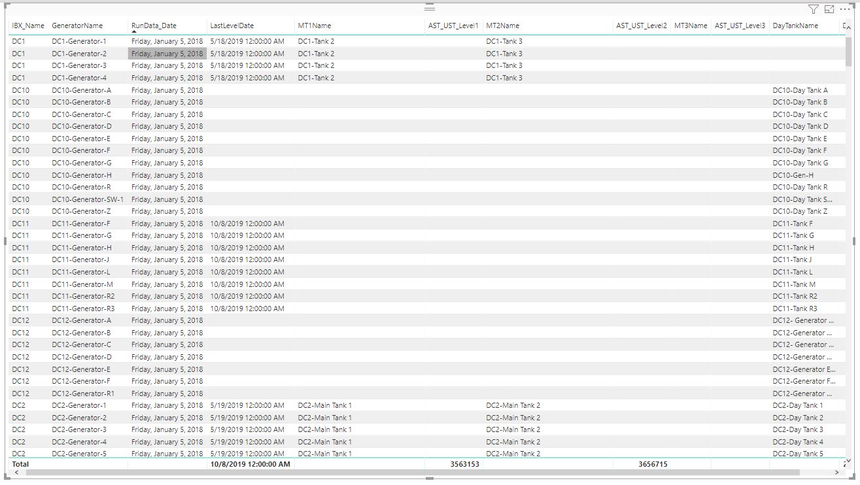860x485 pixels.
Task: Click the AST_UST_Level1 column header
Action: (x=453, y=25)
